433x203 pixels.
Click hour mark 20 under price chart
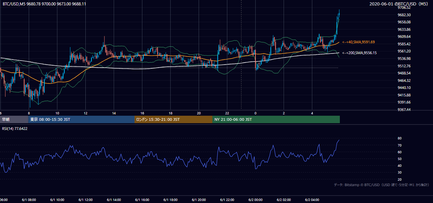tap(199, 113)
